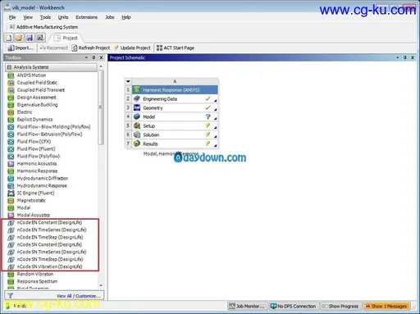Image resolution: width=420 pixels, height=314 pixels.
Task: Select Eigenvalue Buckling system icon
Action: click(11, 105)
